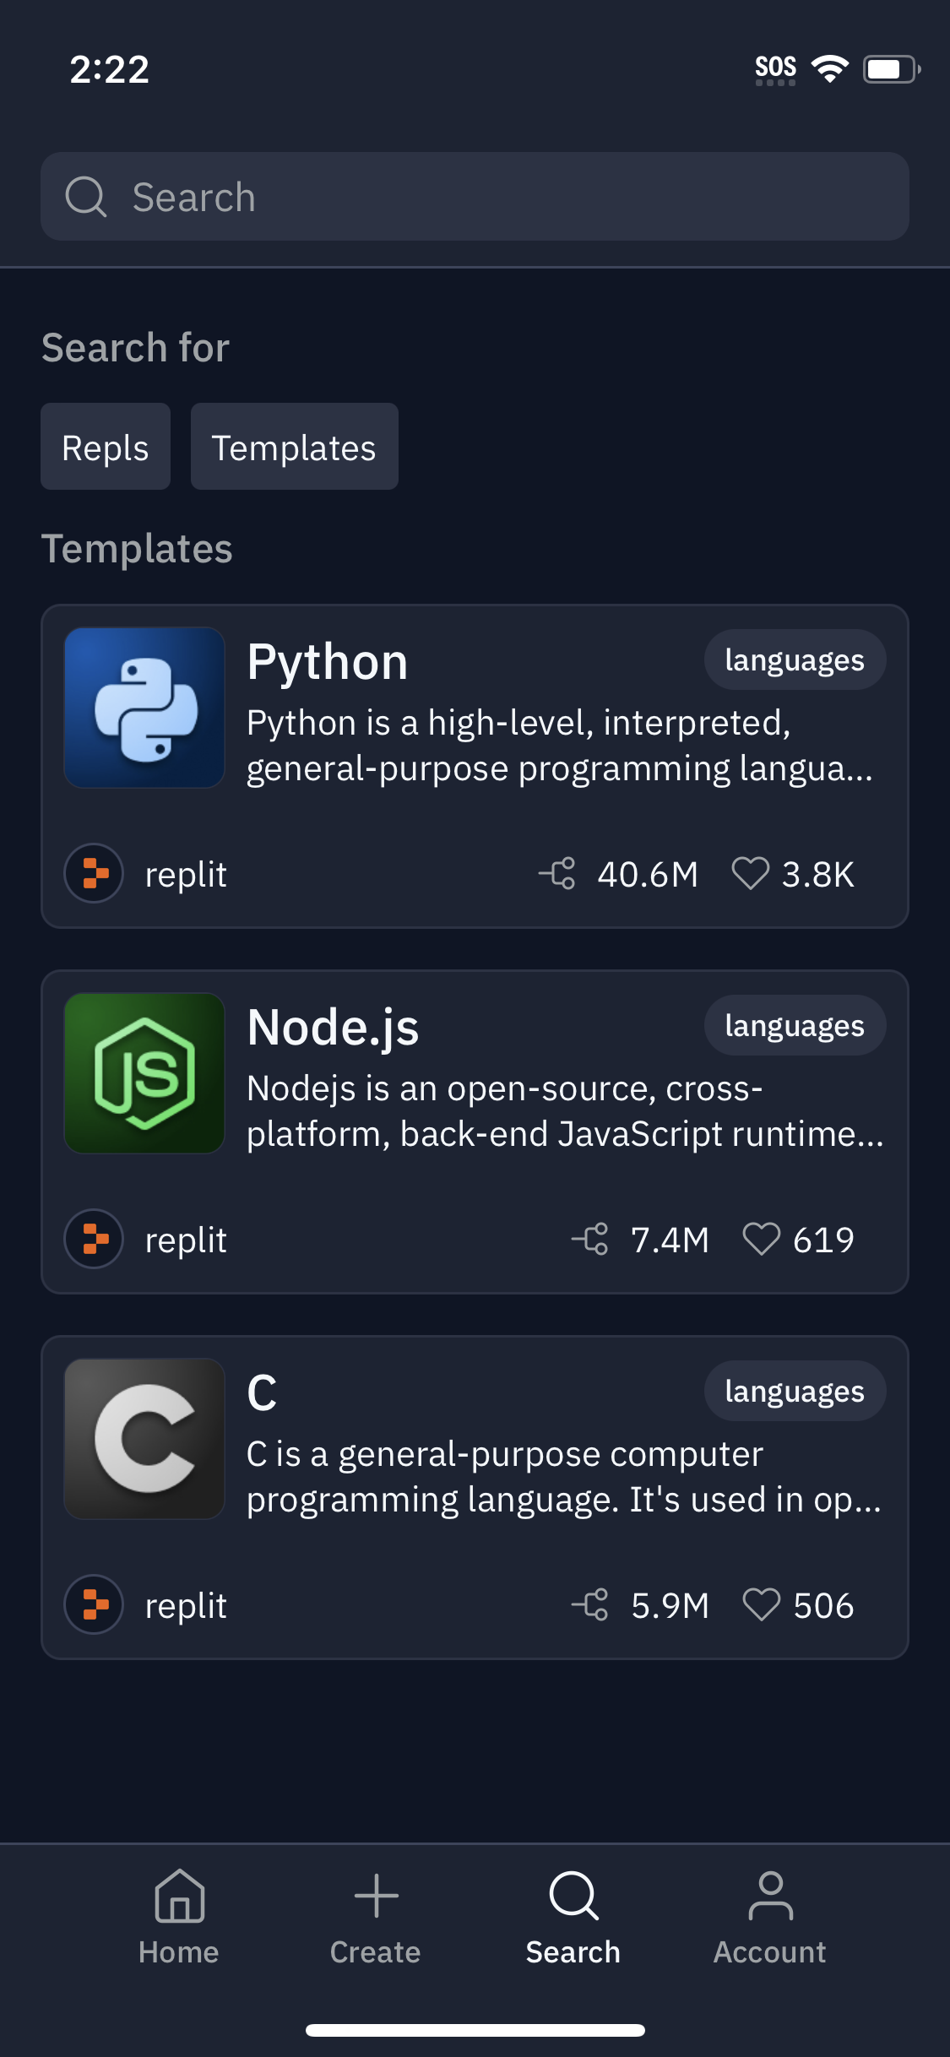
Task: Open the Python template logo thumbnail
Action: point(144,708)
